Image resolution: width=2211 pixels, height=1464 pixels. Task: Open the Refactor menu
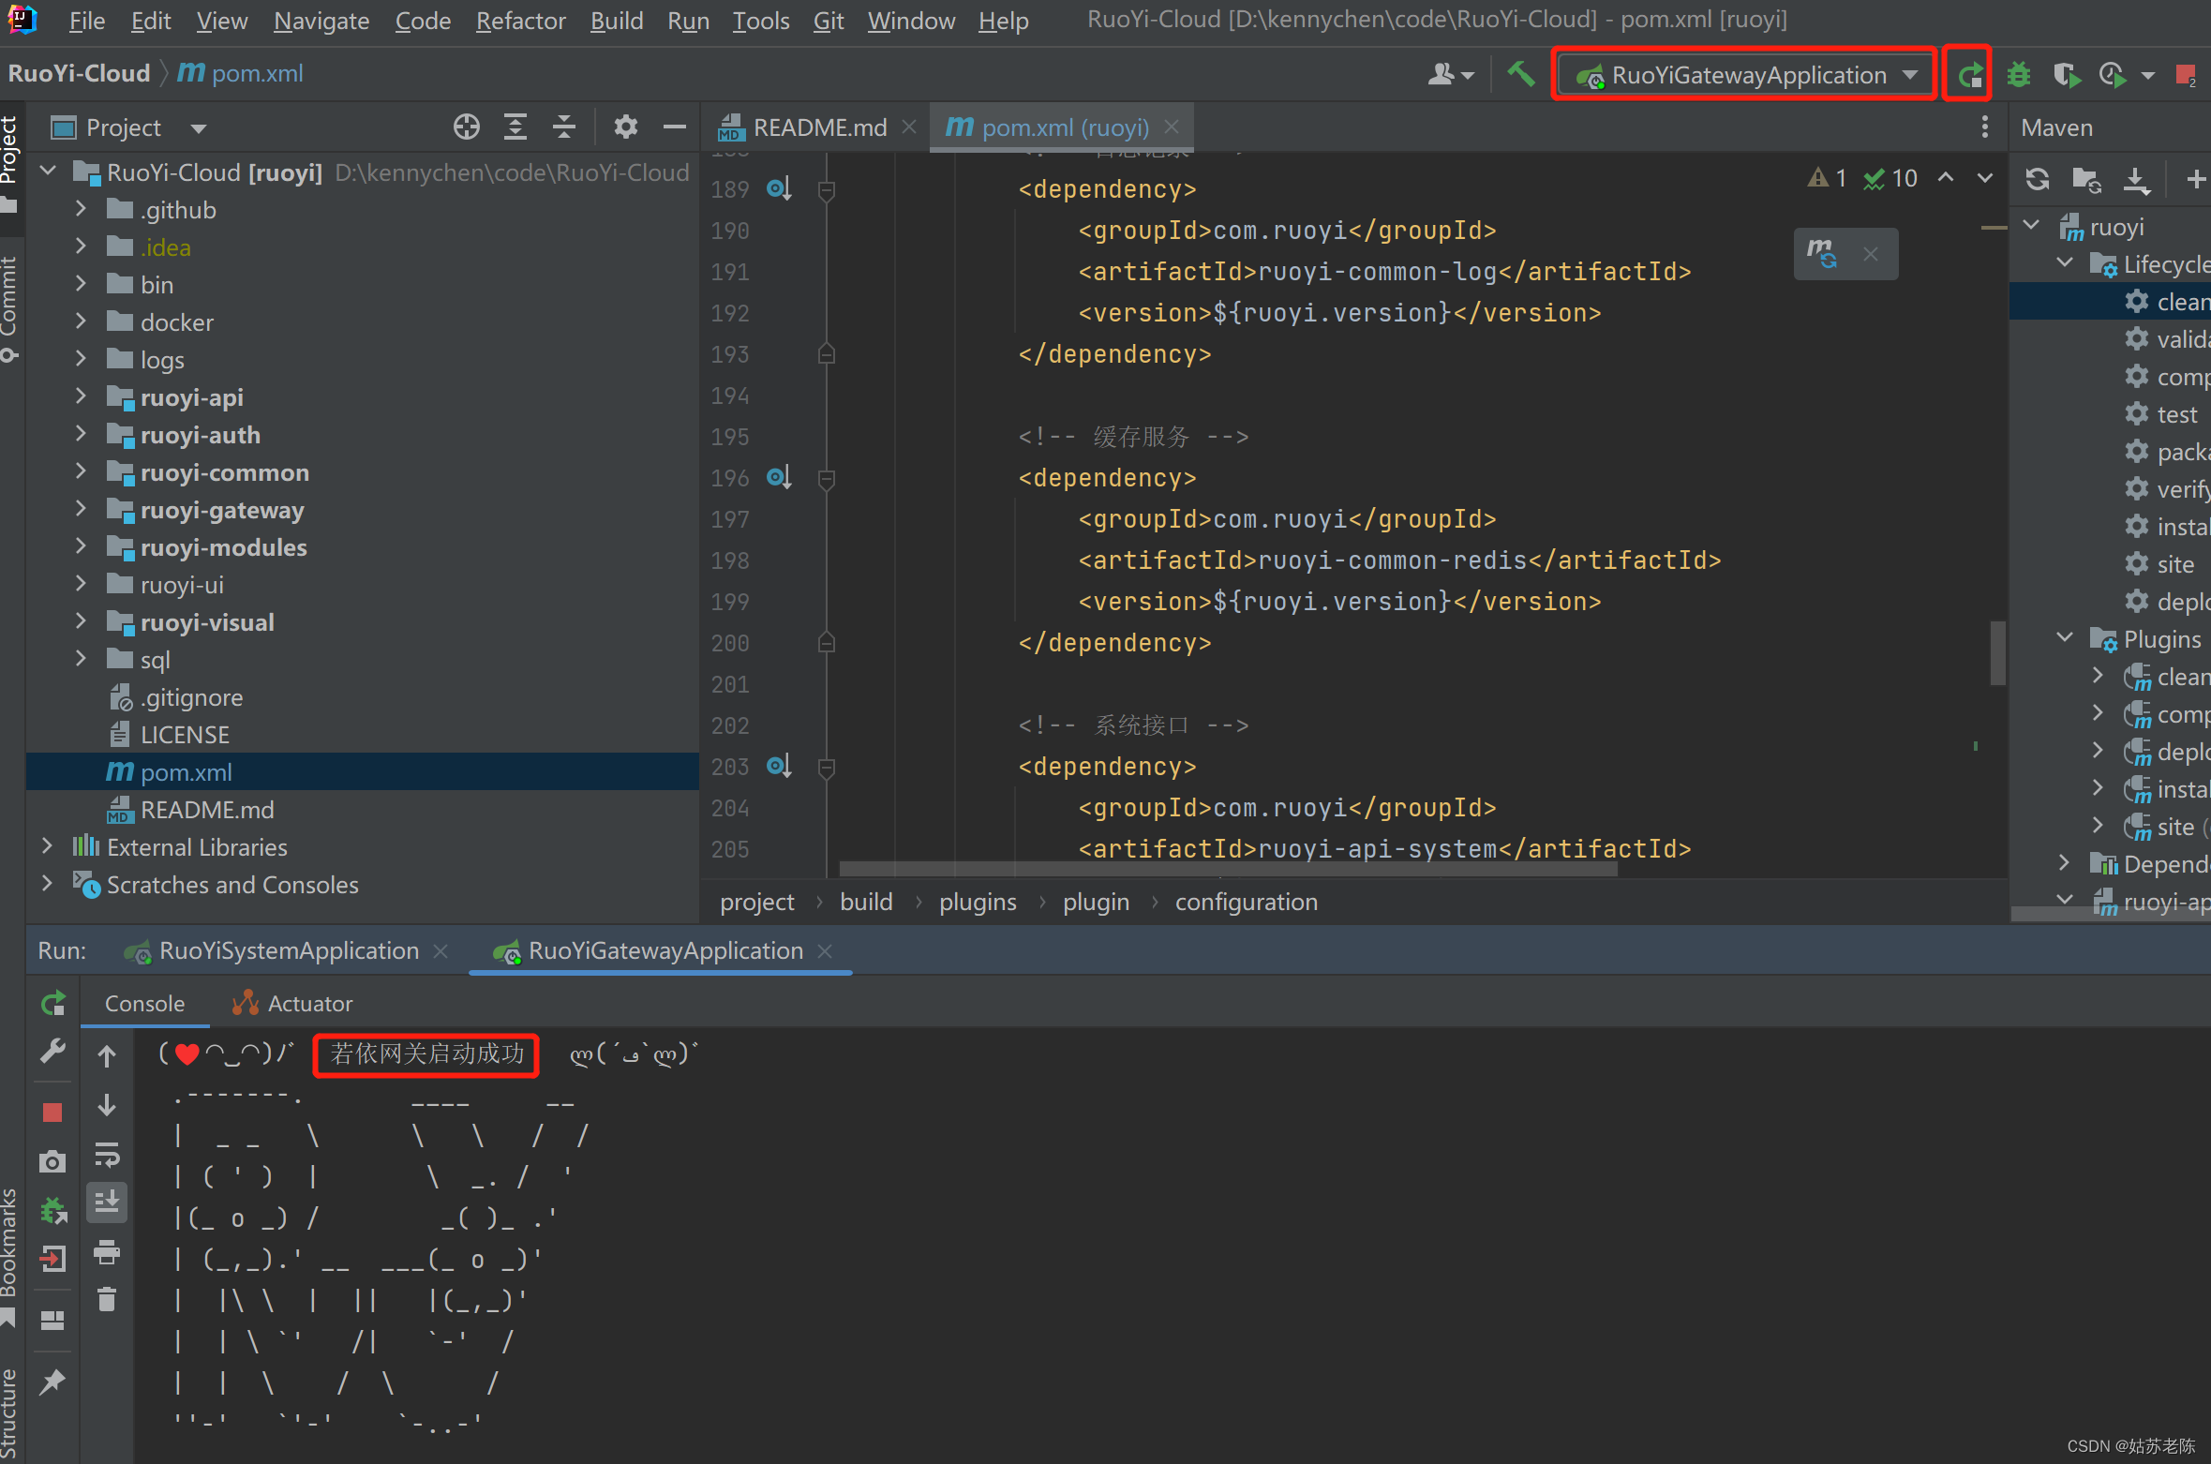(520, 21)
